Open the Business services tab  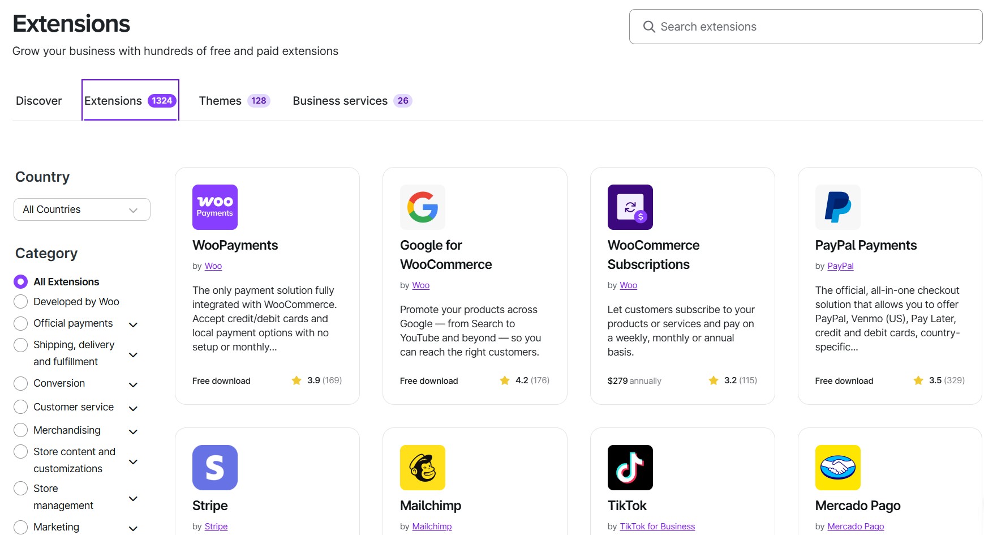tap(353, 101)
